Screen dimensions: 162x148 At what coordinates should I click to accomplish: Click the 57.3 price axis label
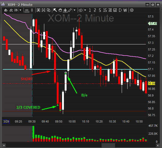click(151, 43)
